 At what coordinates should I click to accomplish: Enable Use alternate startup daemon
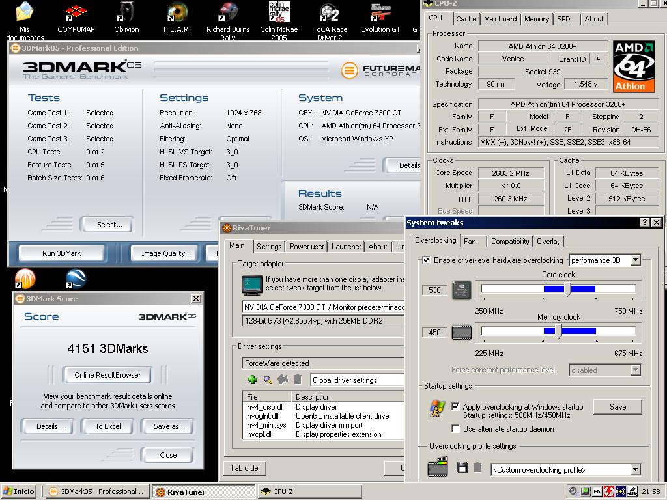click(455, 428)
